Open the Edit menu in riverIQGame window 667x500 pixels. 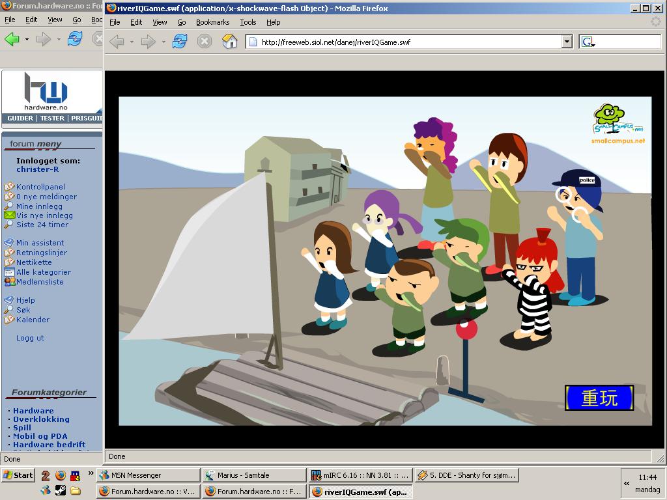click(136, 22)
